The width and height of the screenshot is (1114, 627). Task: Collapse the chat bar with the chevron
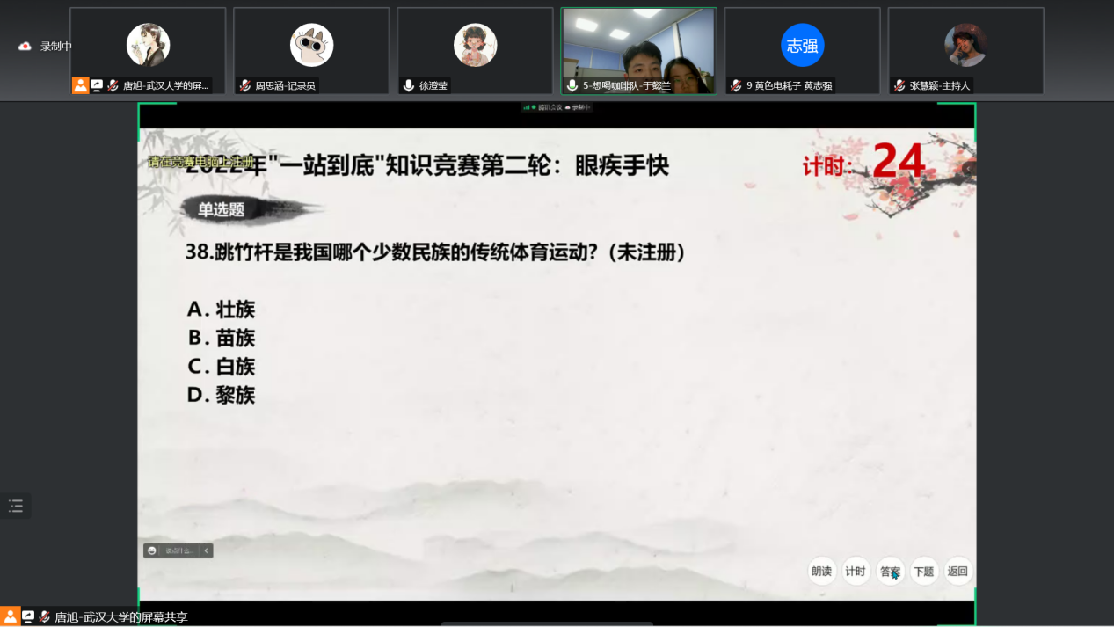pos(206,550)
